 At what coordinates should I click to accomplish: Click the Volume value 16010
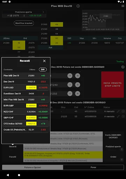point(107,43)
